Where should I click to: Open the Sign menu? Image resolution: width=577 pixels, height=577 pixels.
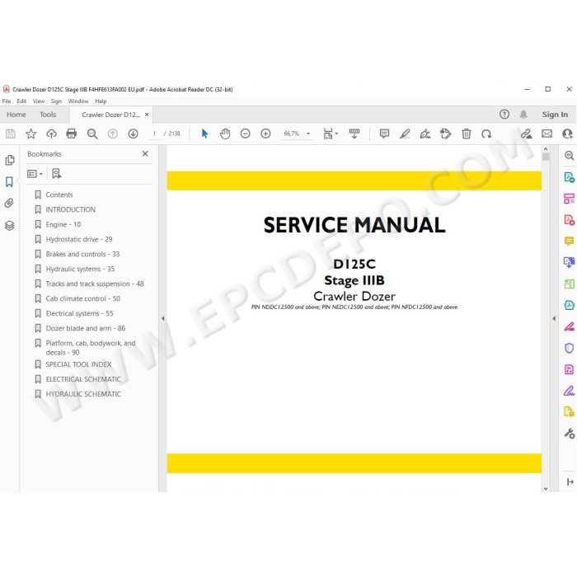(x=56, y=101)
